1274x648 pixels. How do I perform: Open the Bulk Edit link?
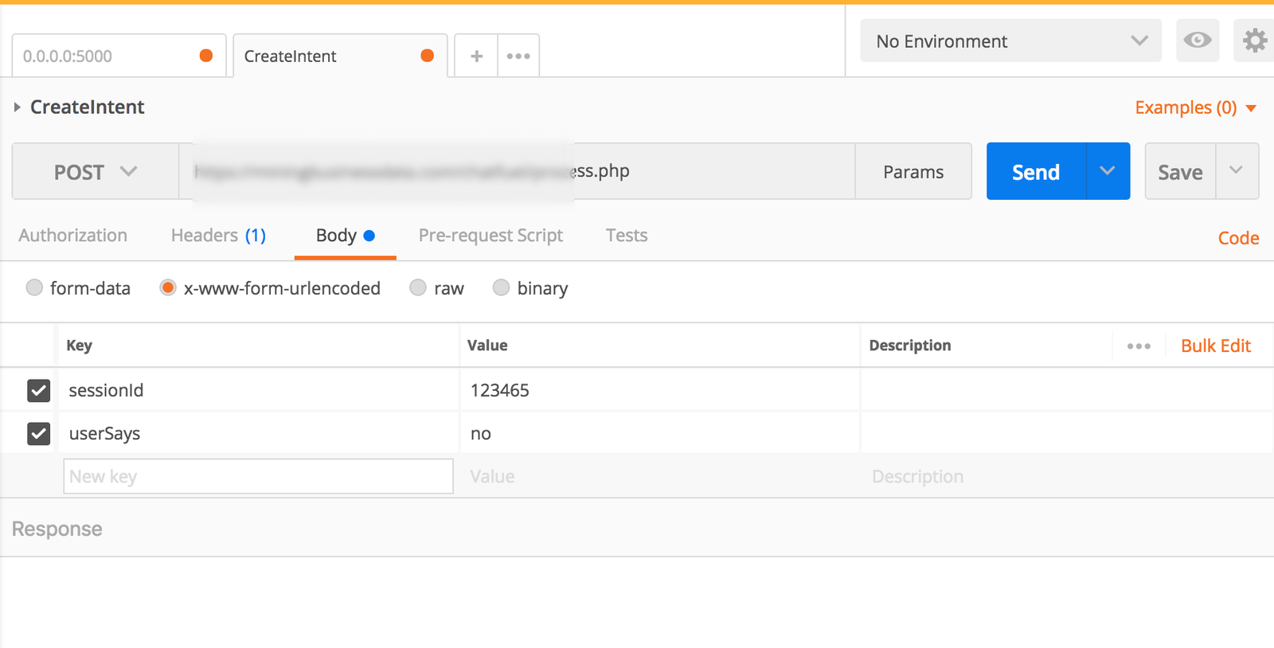tap(1216, 345)
